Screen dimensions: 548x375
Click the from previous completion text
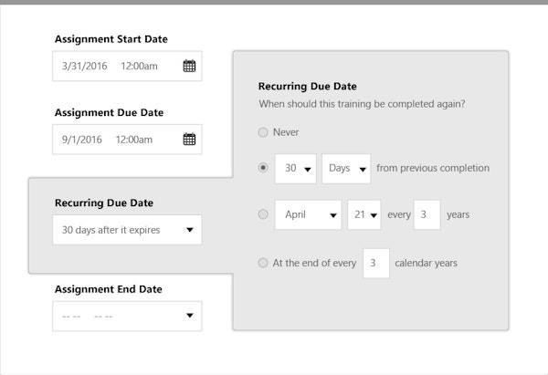click(x=433, y=168)
